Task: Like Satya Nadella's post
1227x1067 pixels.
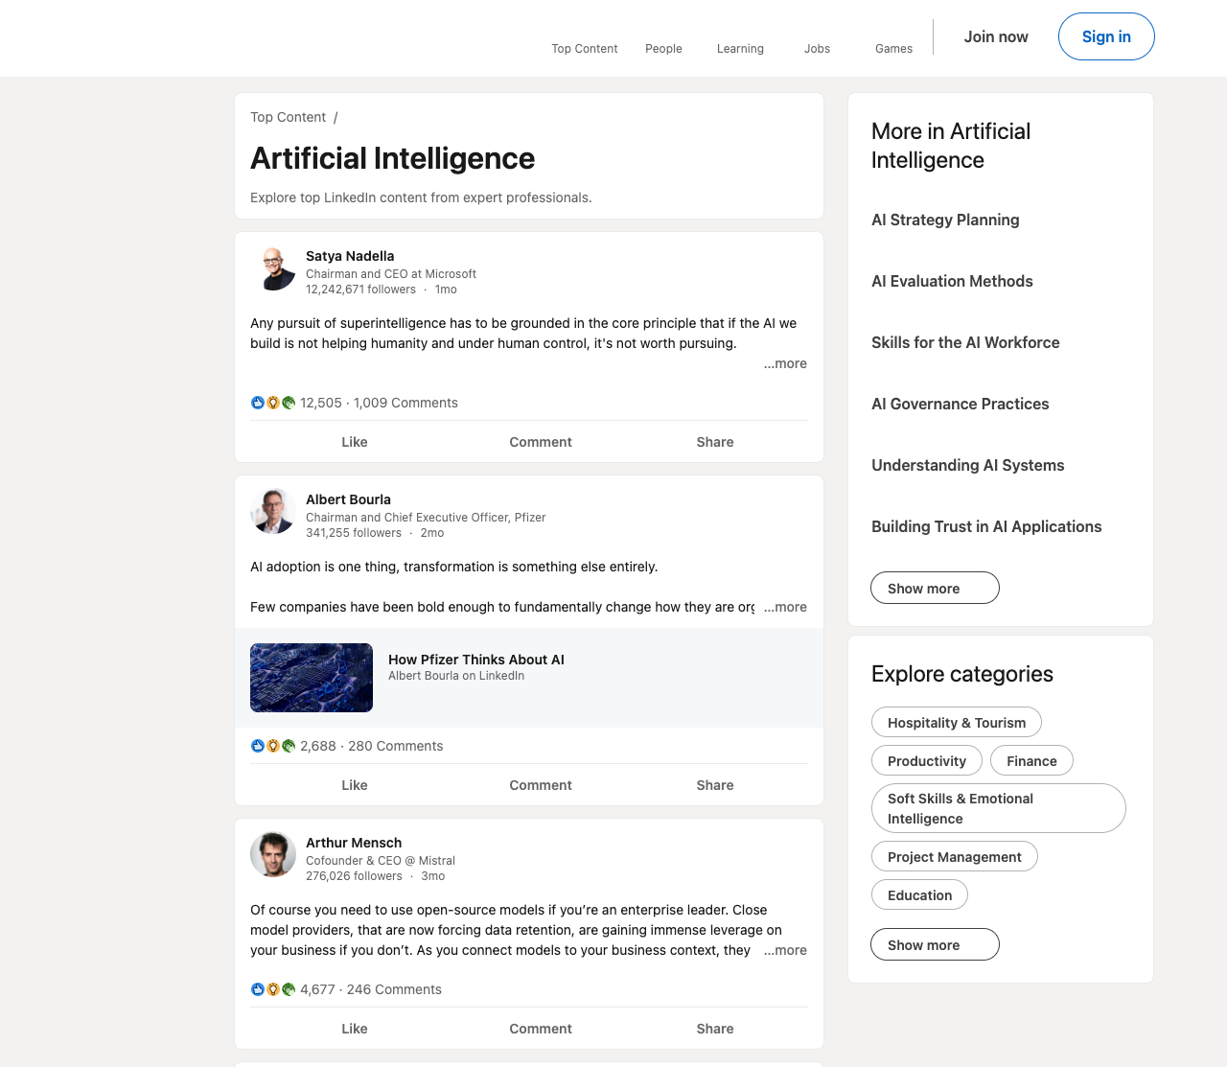Action: 355,442
